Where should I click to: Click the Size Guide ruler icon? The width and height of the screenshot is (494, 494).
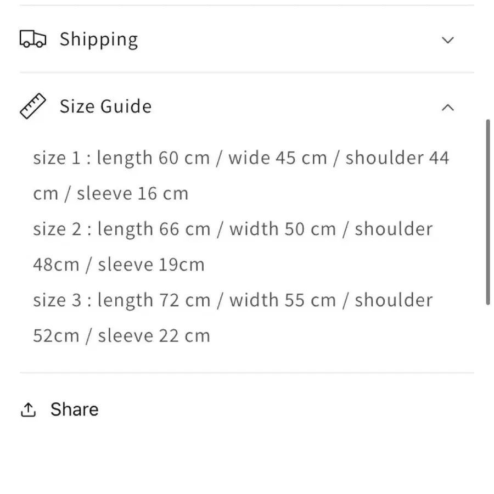tap(33, 106)
